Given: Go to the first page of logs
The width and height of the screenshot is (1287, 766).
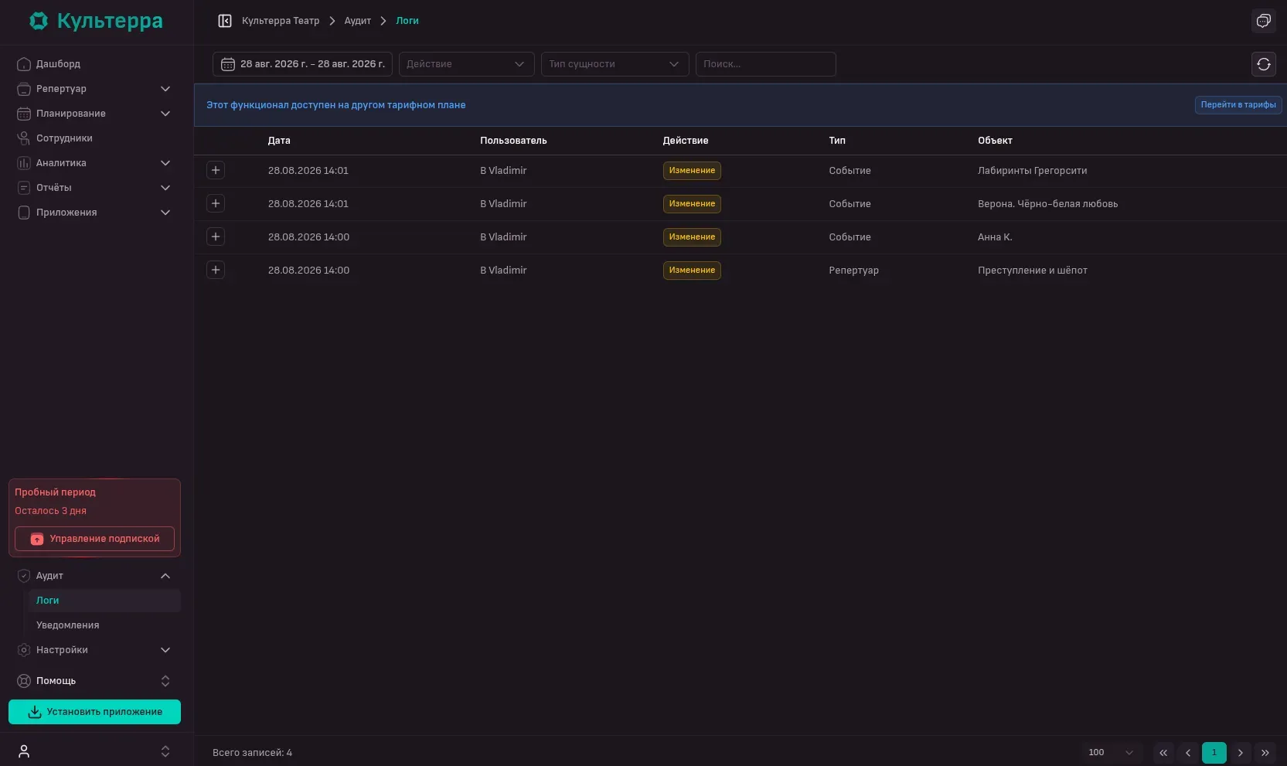Looking at the screenshot, I should (x=1163, y=753).
